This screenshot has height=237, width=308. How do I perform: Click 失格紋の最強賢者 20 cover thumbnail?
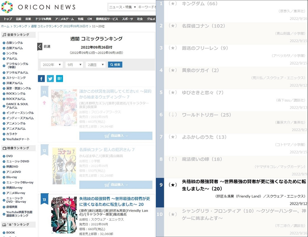click(x=64, y=215)
